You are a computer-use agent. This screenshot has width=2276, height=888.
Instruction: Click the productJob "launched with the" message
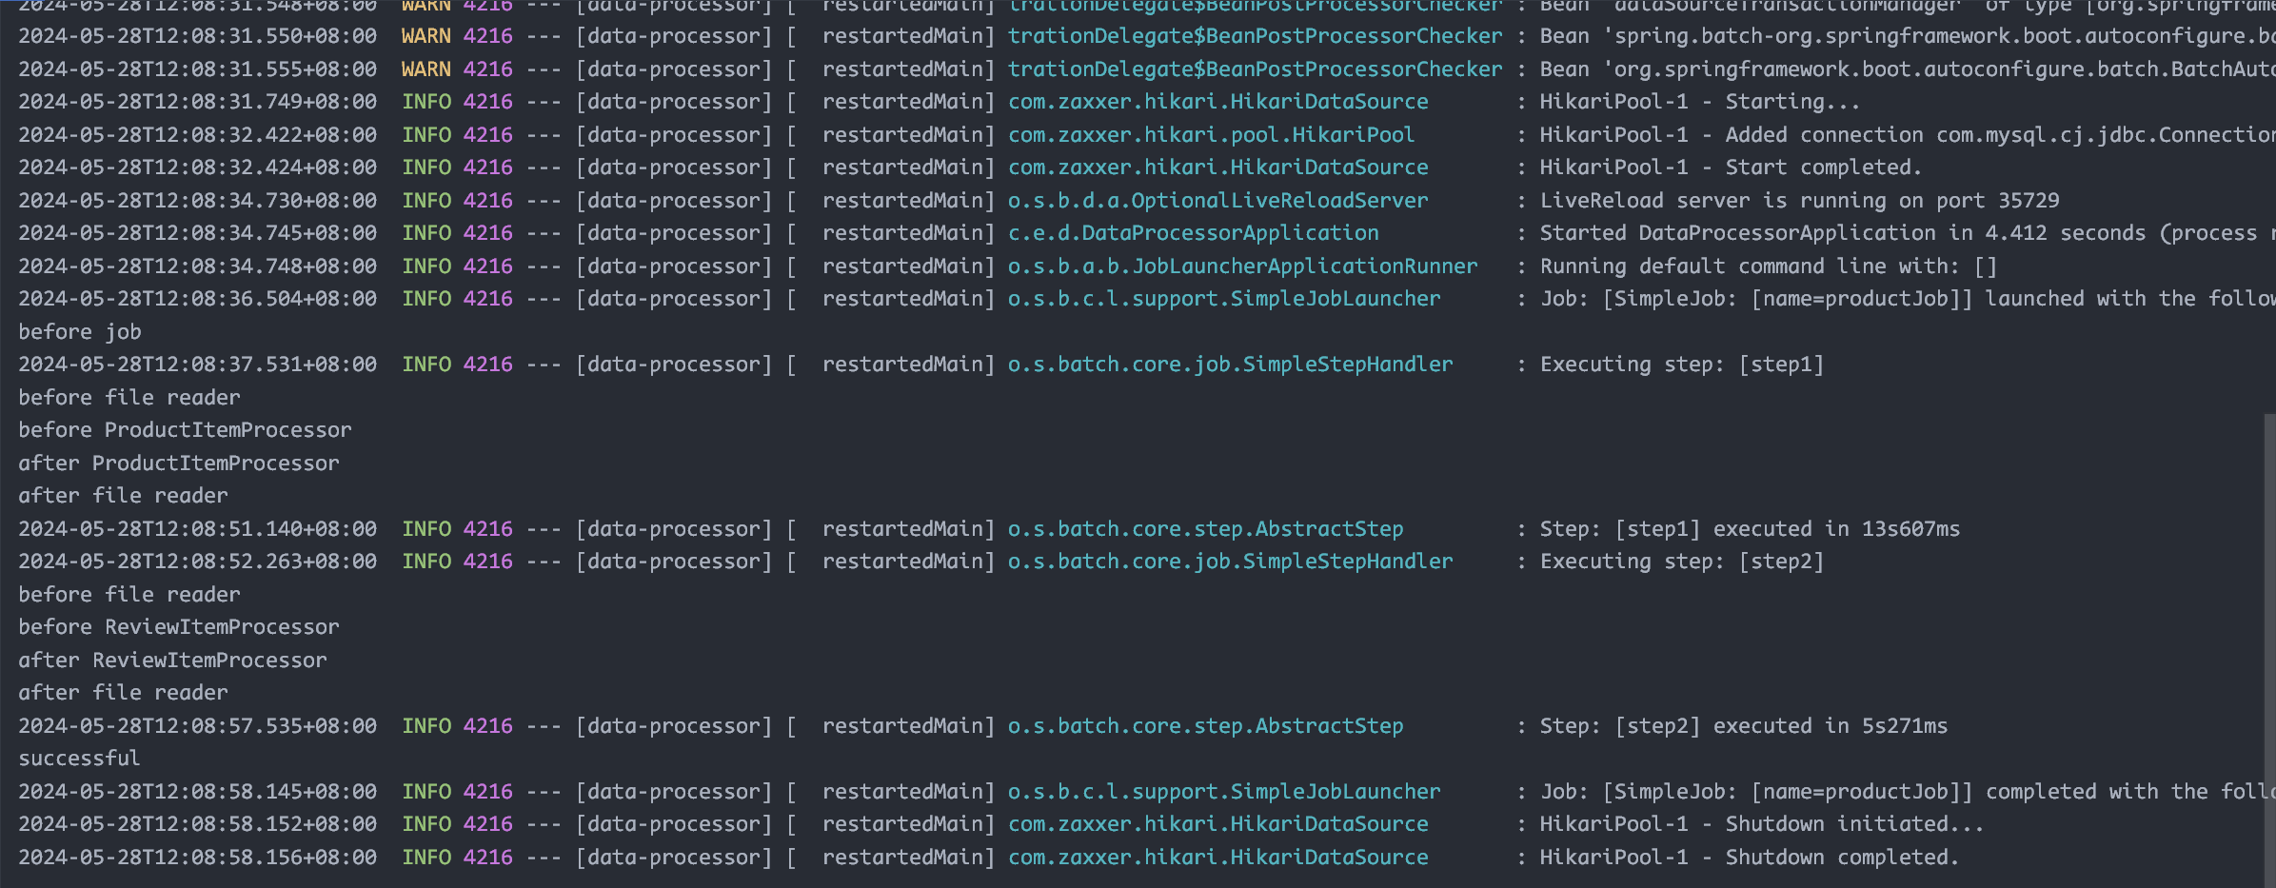pos(1908,299)
